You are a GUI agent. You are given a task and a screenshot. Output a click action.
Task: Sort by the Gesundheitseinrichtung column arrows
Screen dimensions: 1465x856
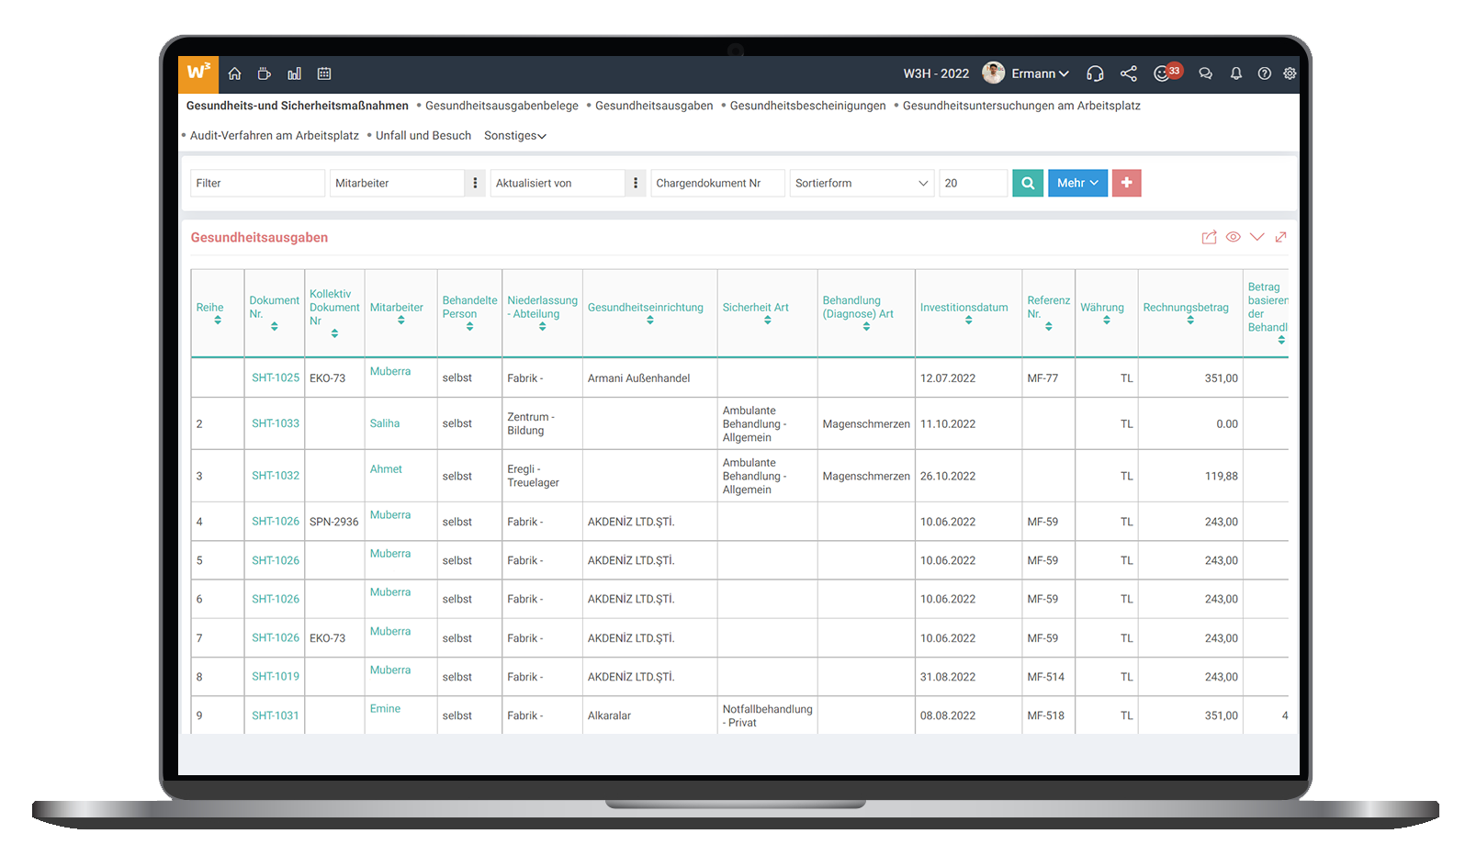pyautogui.click(x=650, y=321)
